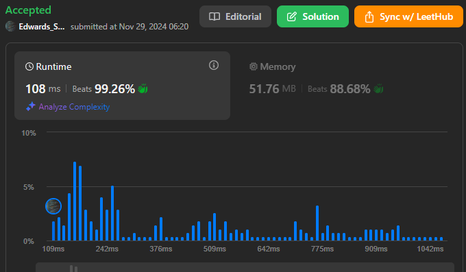
Task: Click the 242ms axis label
Action: coord(107,249)
